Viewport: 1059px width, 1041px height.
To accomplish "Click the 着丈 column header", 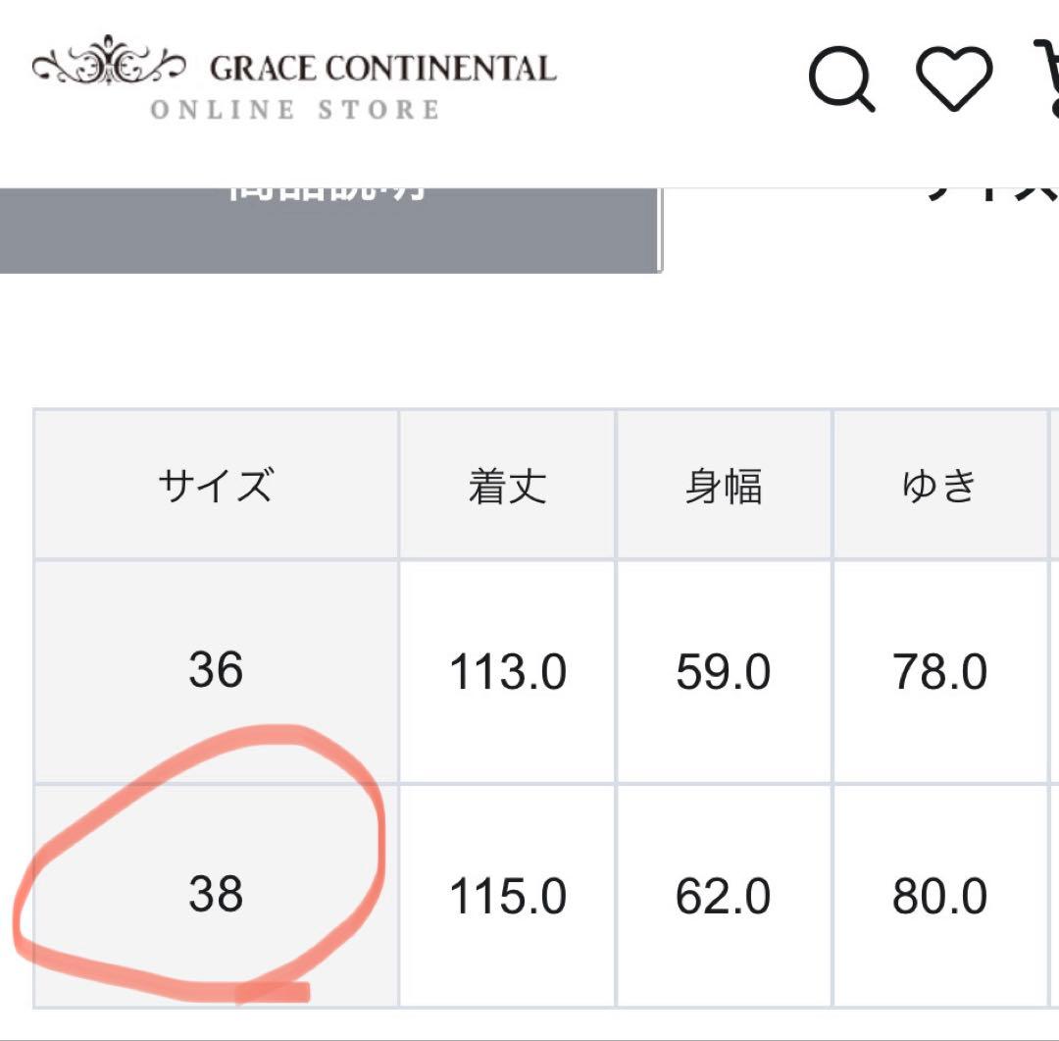I will pos(507,483).
